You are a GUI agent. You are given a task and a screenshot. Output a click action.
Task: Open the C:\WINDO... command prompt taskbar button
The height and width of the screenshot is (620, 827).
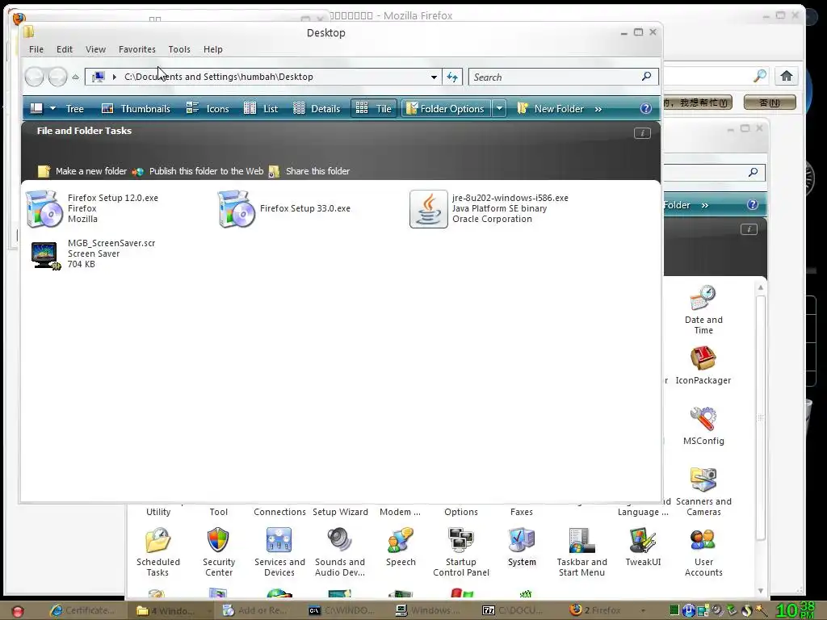342,610
